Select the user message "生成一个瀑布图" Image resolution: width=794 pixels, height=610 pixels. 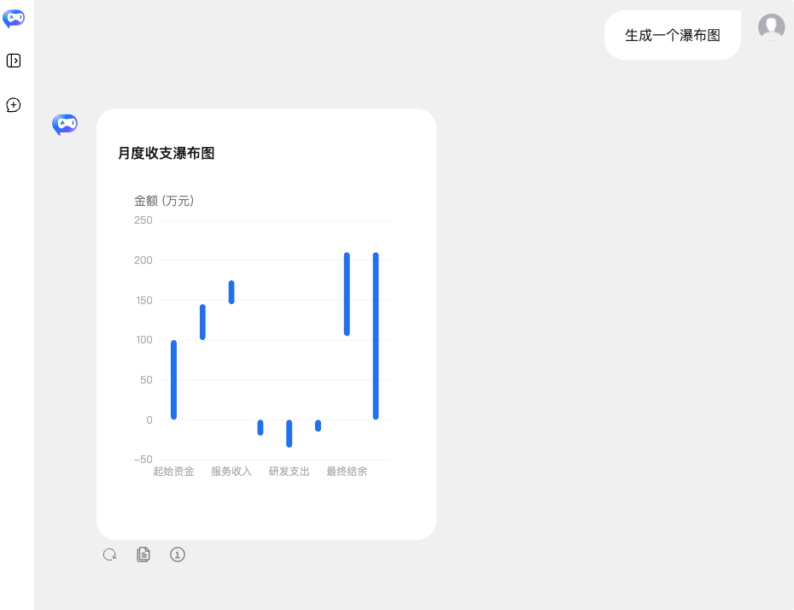[x=673, y=36]
